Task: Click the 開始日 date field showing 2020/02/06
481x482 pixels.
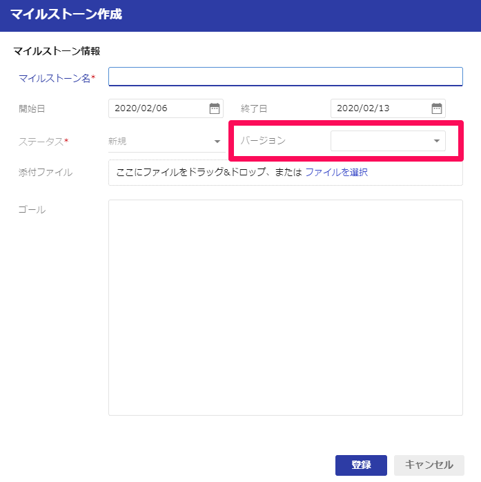Action: point(166,108)
